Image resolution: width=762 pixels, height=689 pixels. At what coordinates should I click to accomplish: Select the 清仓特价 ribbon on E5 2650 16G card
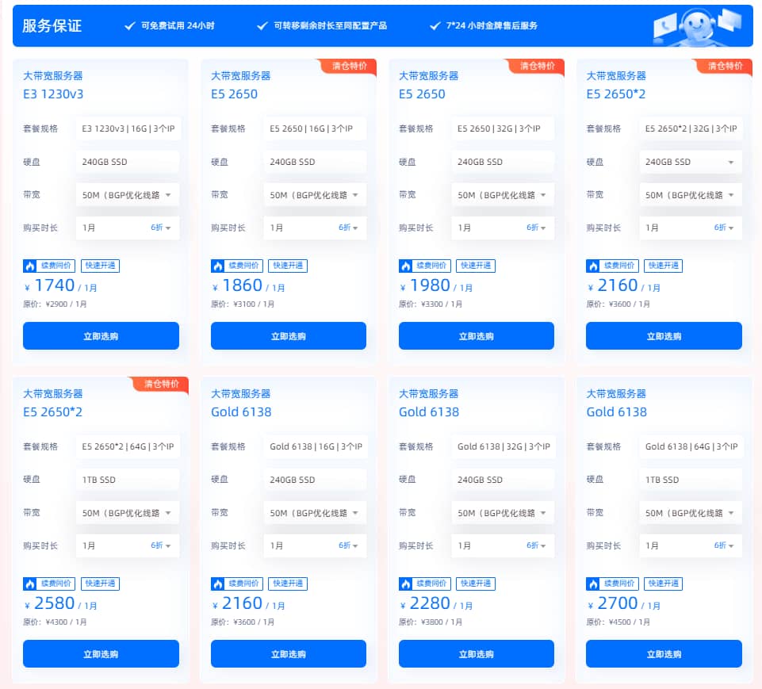pos(349,67)
